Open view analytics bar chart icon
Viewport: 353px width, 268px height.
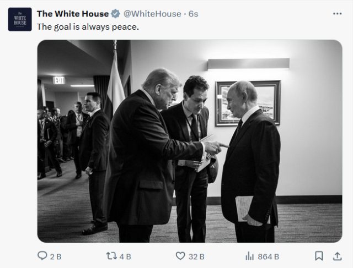tap(249, 256)
